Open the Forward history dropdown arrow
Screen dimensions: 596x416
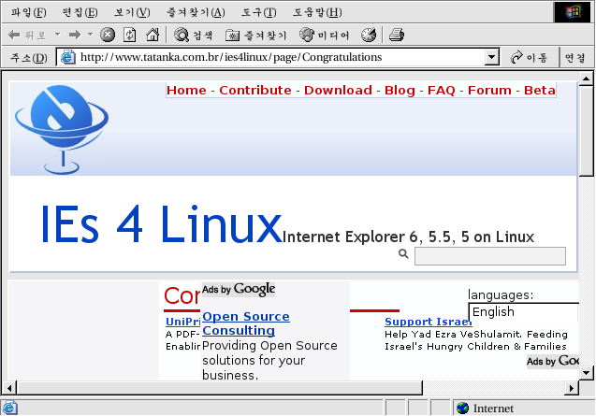[x=90, y=35]
